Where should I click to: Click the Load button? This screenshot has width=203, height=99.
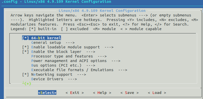(157, 93)
